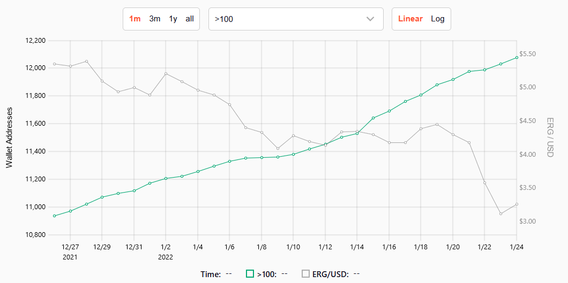Click the 12,000 y-axis label

point(35,68)
